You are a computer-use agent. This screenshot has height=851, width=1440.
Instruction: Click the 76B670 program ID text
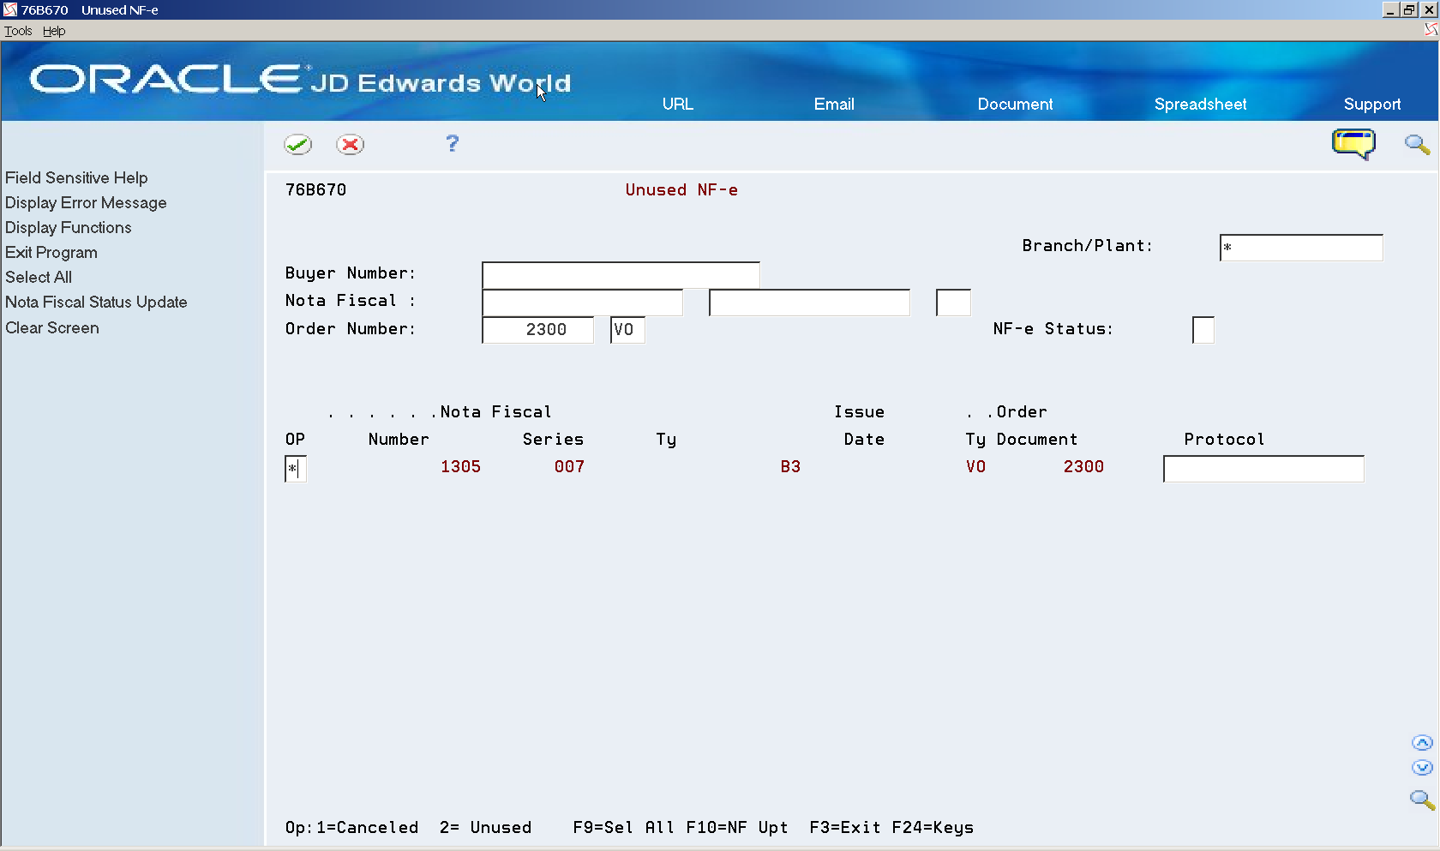click(315, 189)
